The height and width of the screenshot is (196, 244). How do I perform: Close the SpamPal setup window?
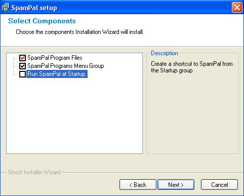(x=237, y=8)
